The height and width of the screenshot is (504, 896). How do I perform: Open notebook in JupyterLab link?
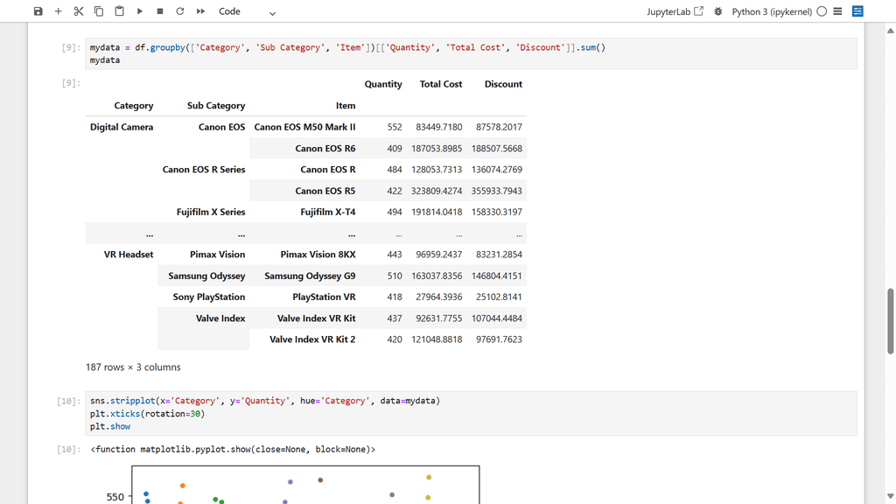click(675, 11)
